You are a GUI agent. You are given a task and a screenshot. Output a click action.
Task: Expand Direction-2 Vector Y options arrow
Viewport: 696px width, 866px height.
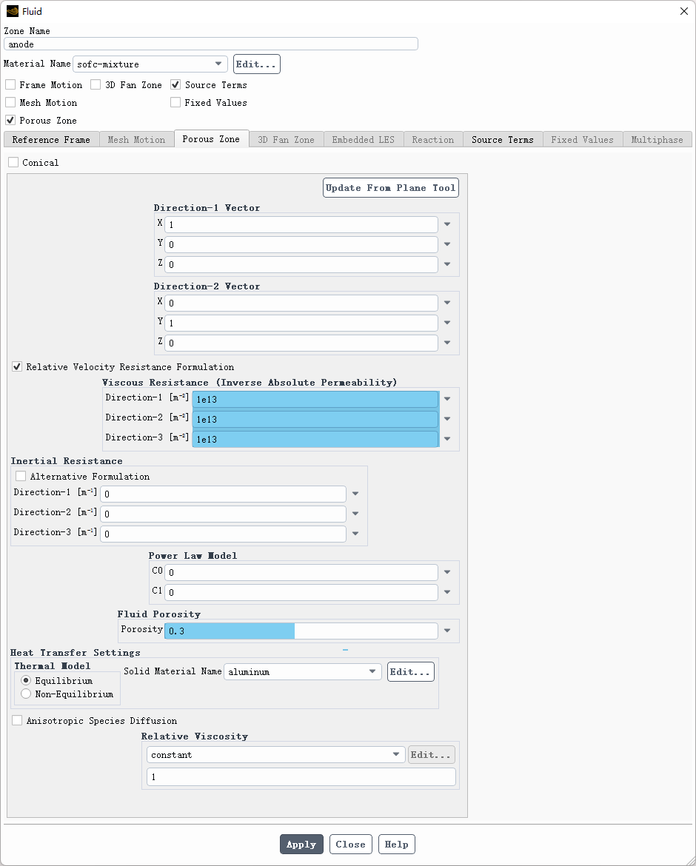(x=447, y=323)
